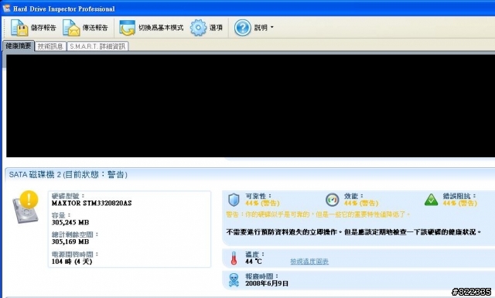Click the 傳送報告 label
Viewport: 495px width, 298px height.
(x=95, y=28)
